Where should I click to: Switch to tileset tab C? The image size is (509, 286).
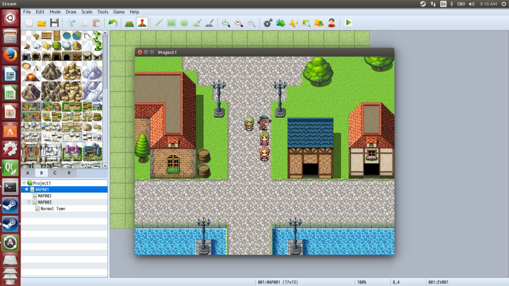click(55, 173)
